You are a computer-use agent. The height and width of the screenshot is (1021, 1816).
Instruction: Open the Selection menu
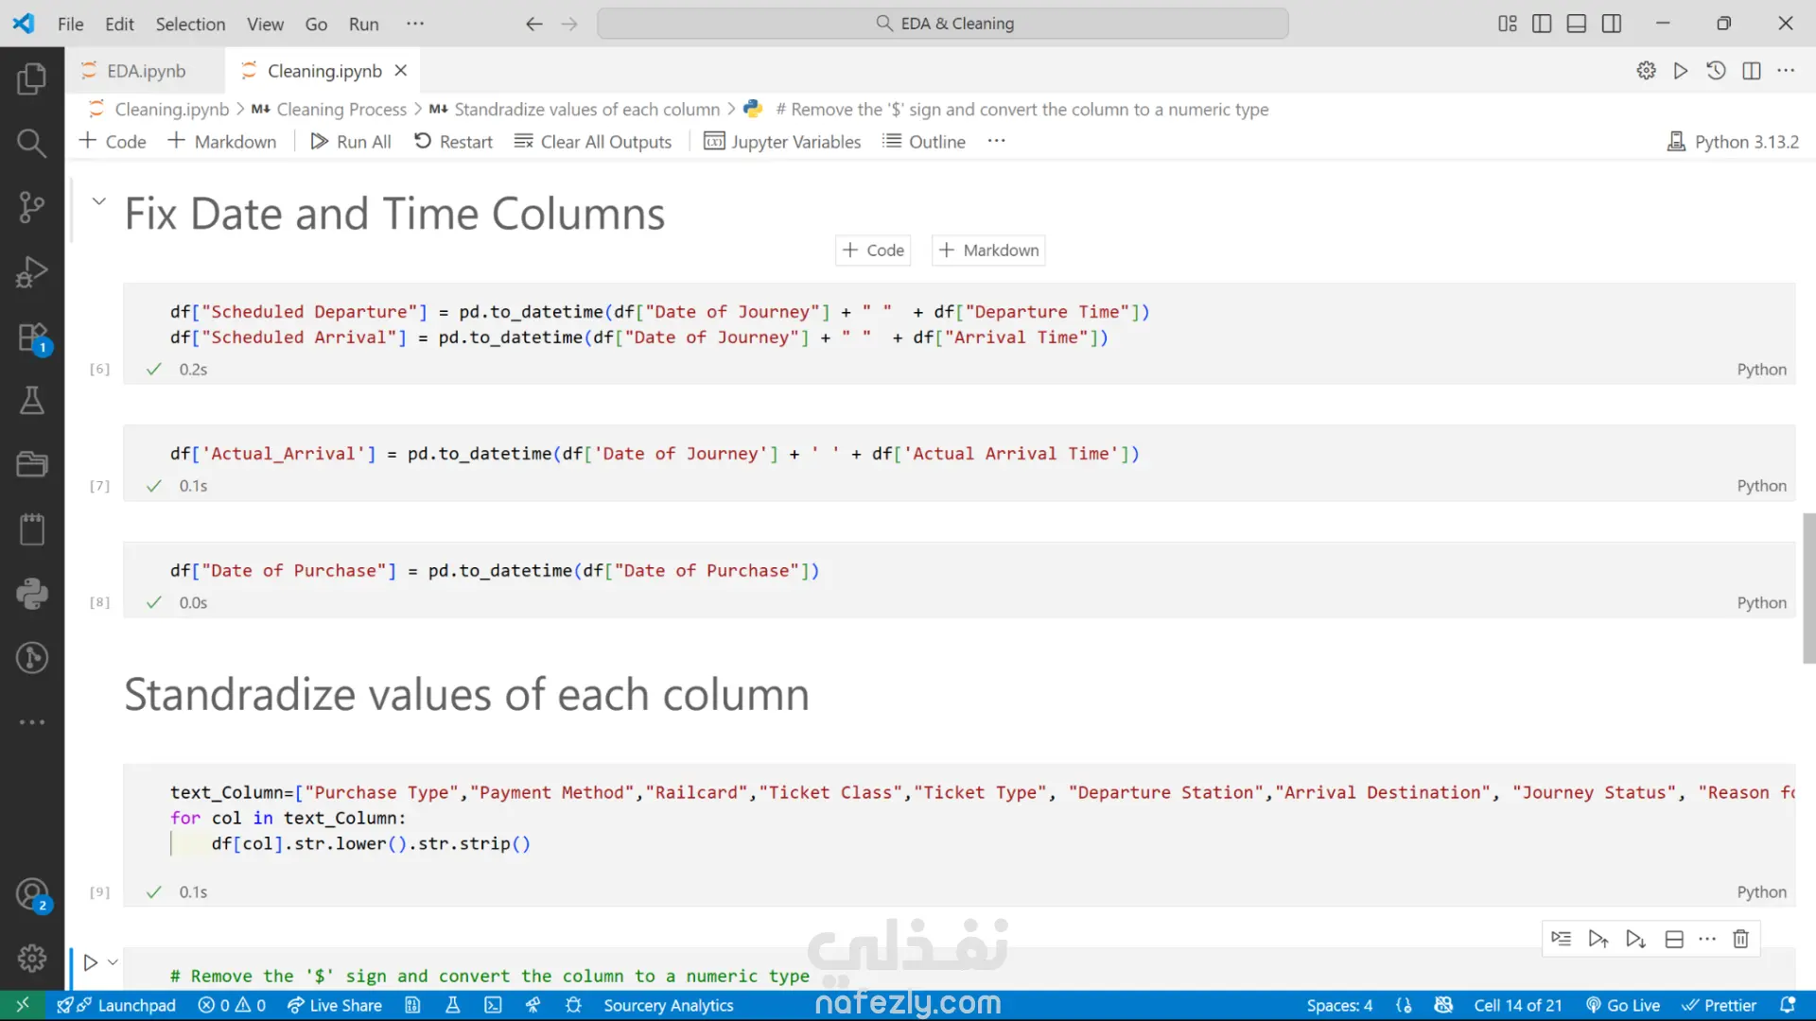coord(190,24)
